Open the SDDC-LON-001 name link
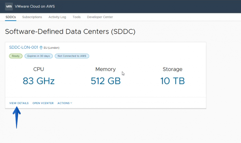Viewport: 241px width, 143px height. click(x=24, y=47)
